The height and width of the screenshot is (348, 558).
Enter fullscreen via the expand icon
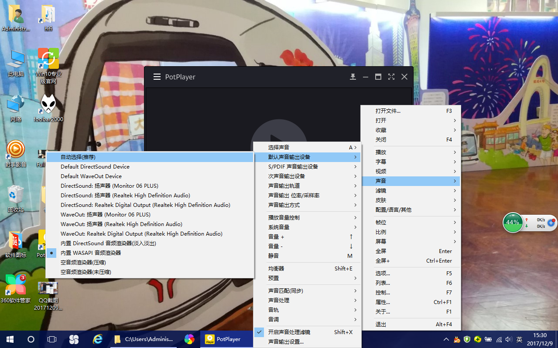click(x=391, y=76)
